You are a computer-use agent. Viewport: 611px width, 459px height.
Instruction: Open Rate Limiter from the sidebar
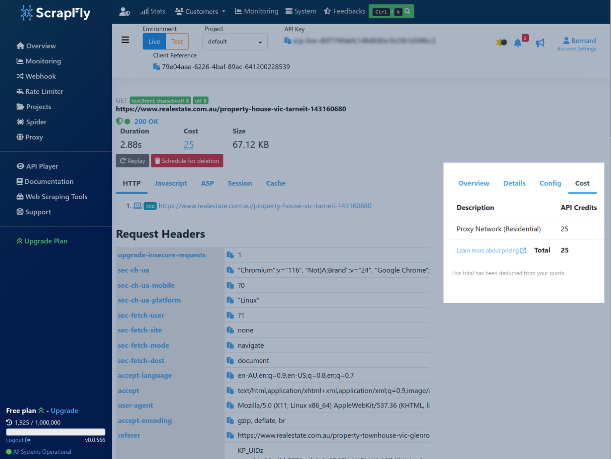click(44, 91)
